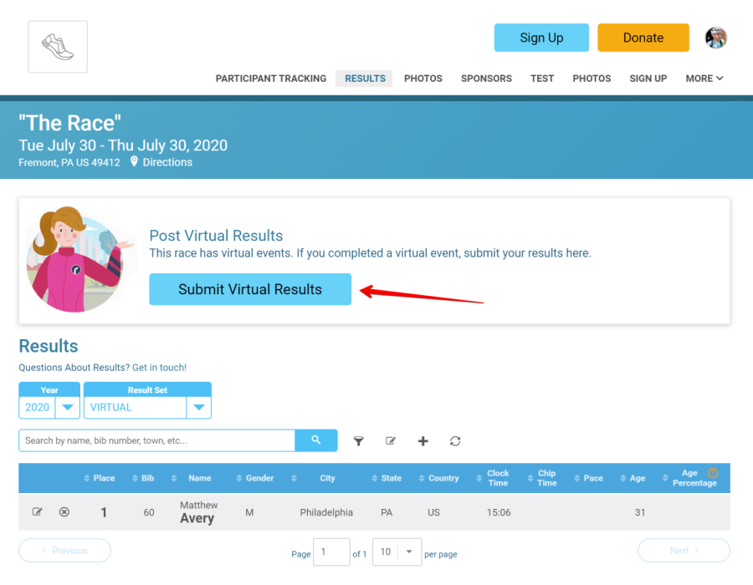This screenshot has height=585, width=753.
Task: Click the Age Percentage help question icon
Action: coord(713,473)
